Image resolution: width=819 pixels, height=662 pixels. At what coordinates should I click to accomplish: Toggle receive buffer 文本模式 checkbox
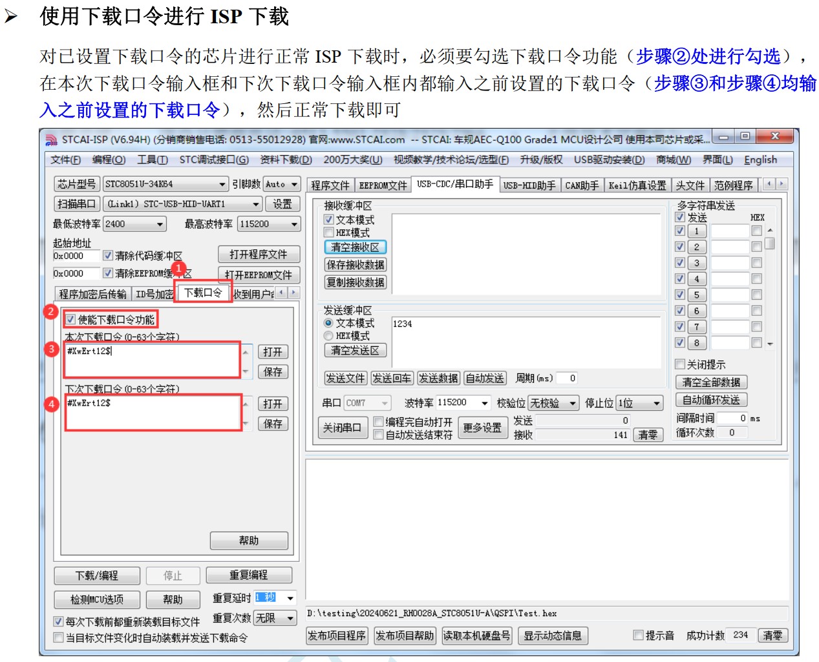click(x=328, y=220)
